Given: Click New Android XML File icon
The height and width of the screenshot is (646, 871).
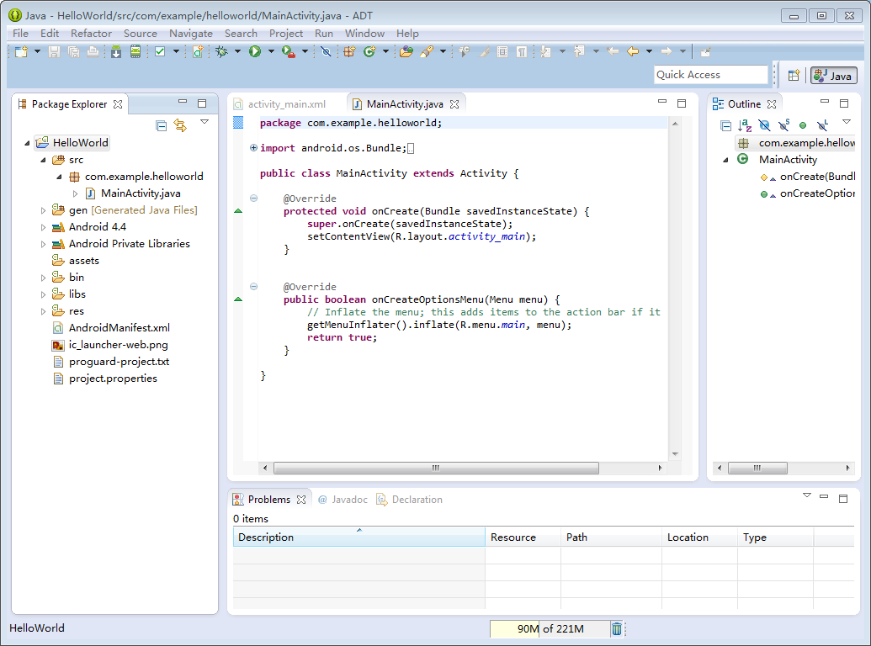Looking at the screenshot, I should 197,51.
